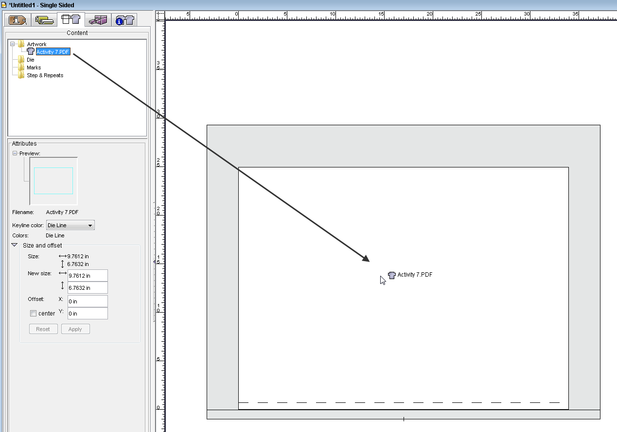This screenshot has height=432, width=617.
Task: Open the Keyline color dropdown
Action: click(x=70, y=225)
